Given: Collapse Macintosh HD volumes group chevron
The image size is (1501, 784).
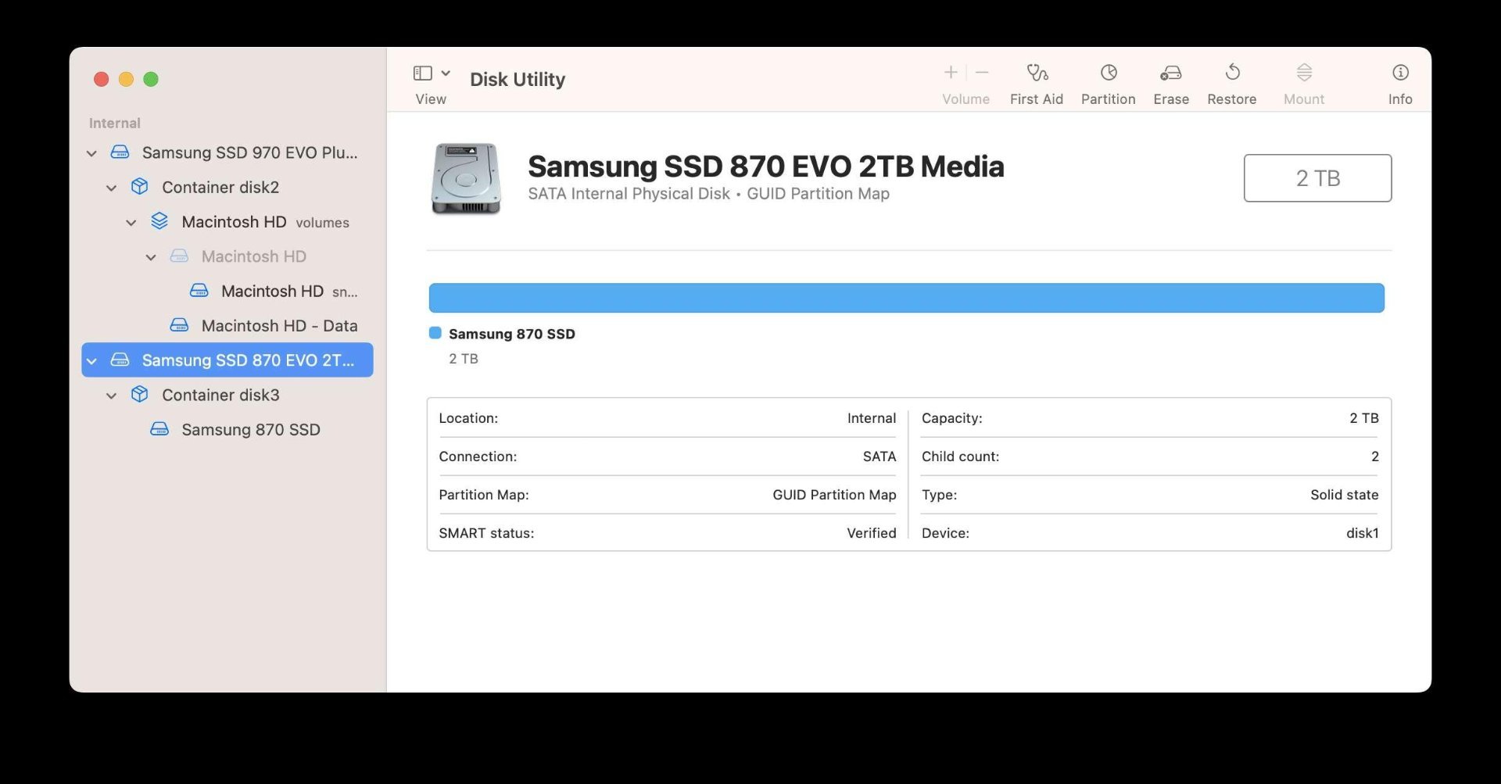Looking at the screenshot, I should 131,223.
